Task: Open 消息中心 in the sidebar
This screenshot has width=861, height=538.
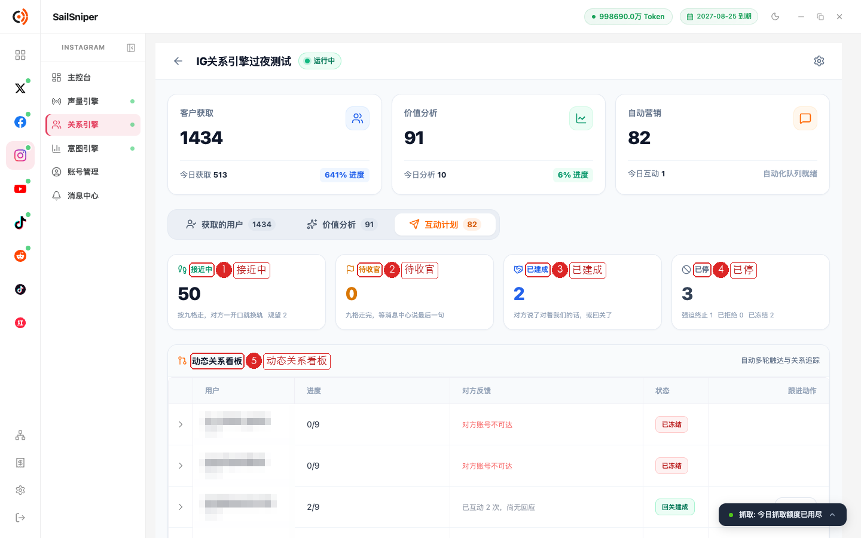Action: coord(93,195)
